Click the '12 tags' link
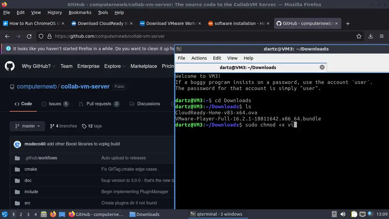389x219 pixels. (92, 126)
